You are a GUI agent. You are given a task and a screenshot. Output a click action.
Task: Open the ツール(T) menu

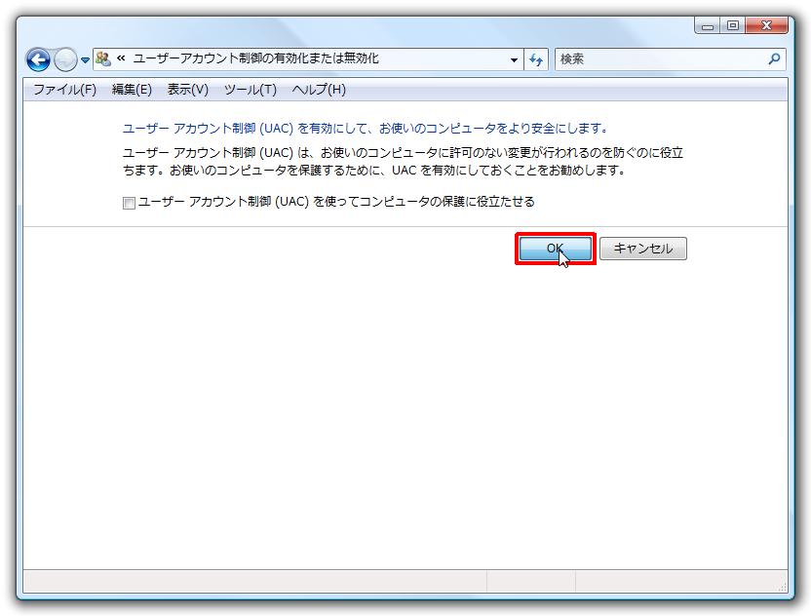point(250,90)
